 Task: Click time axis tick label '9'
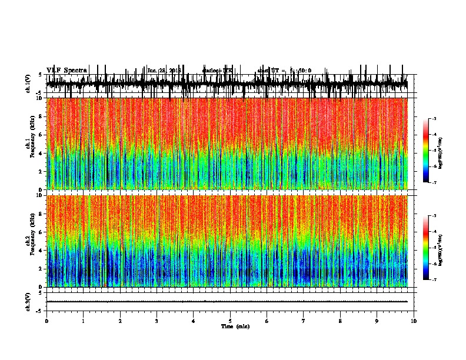tap(377, 321)
